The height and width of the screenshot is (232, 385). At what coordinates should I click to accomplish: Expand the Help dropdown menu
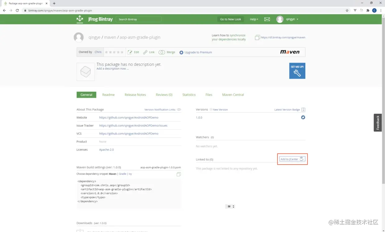click(254, 19)
